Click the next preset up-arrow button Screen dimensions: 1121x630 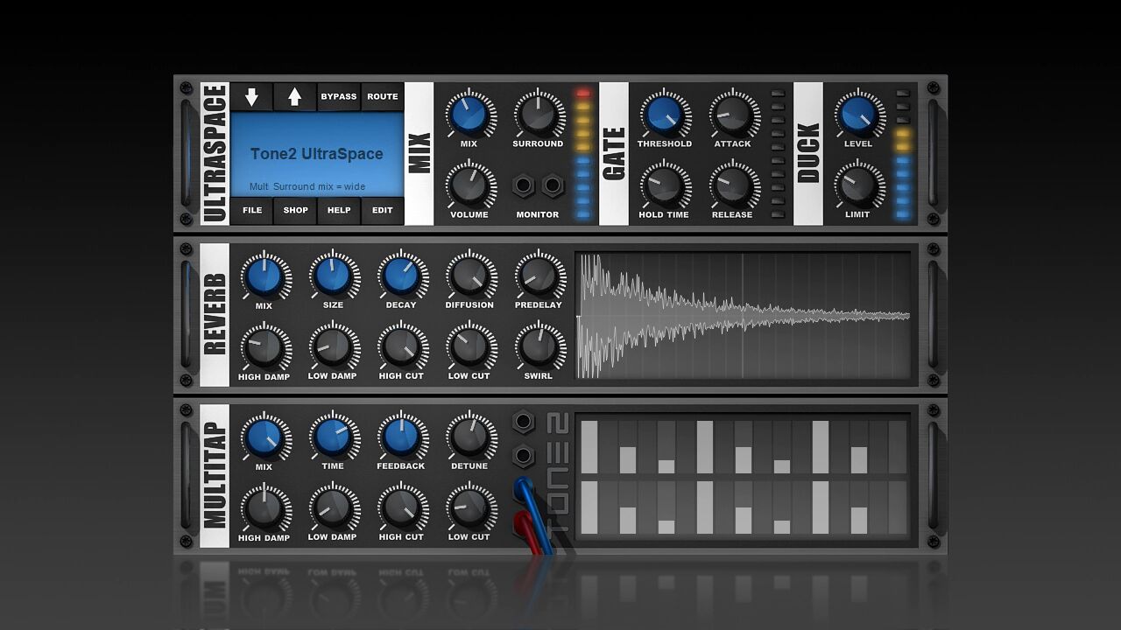[294, 96]
